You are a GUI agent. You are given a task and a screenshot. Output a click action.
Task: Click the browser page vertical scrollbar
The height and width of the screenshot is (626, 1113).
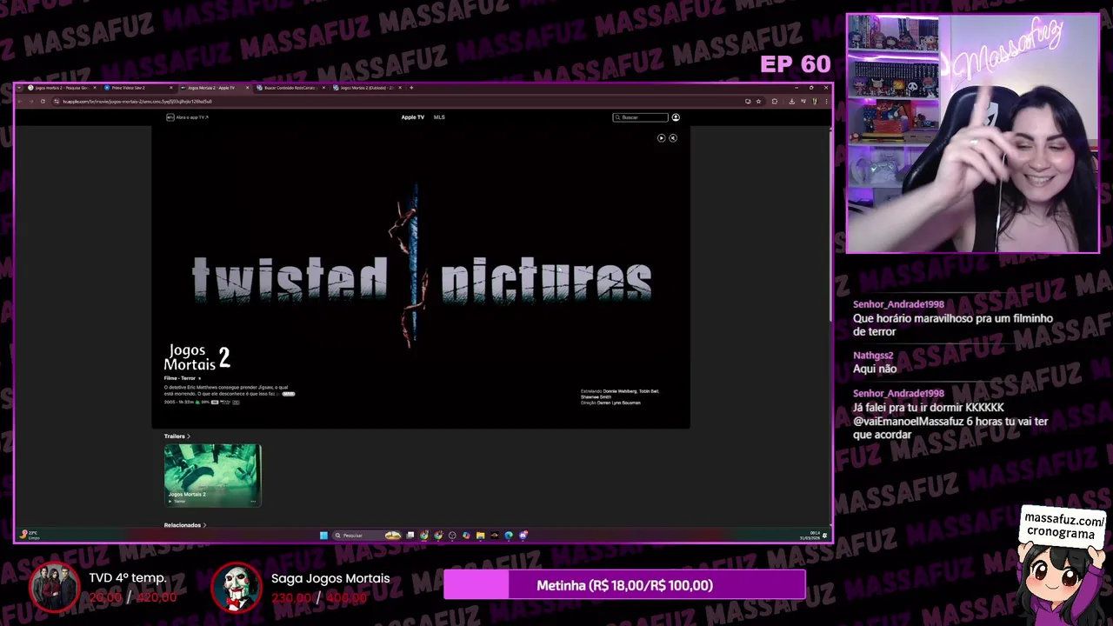[830, 226]
